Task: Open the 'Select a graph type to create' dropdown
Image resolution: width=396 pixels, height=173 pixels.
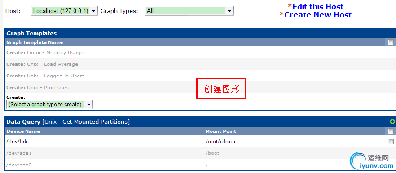Action: pos(49,104)
